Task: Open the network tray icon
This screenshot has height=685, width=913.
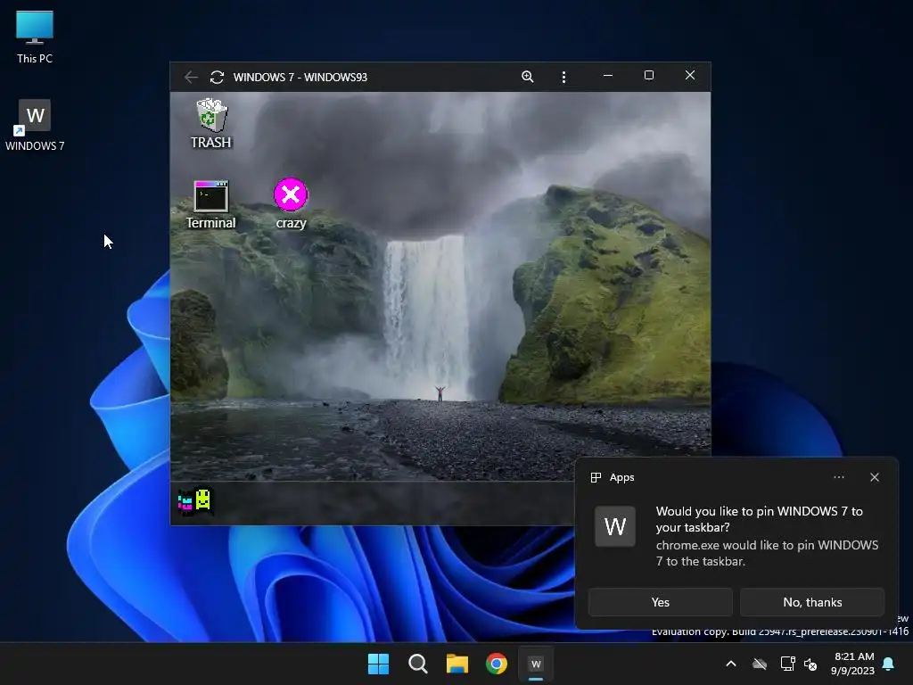Action: coord(787,664)
